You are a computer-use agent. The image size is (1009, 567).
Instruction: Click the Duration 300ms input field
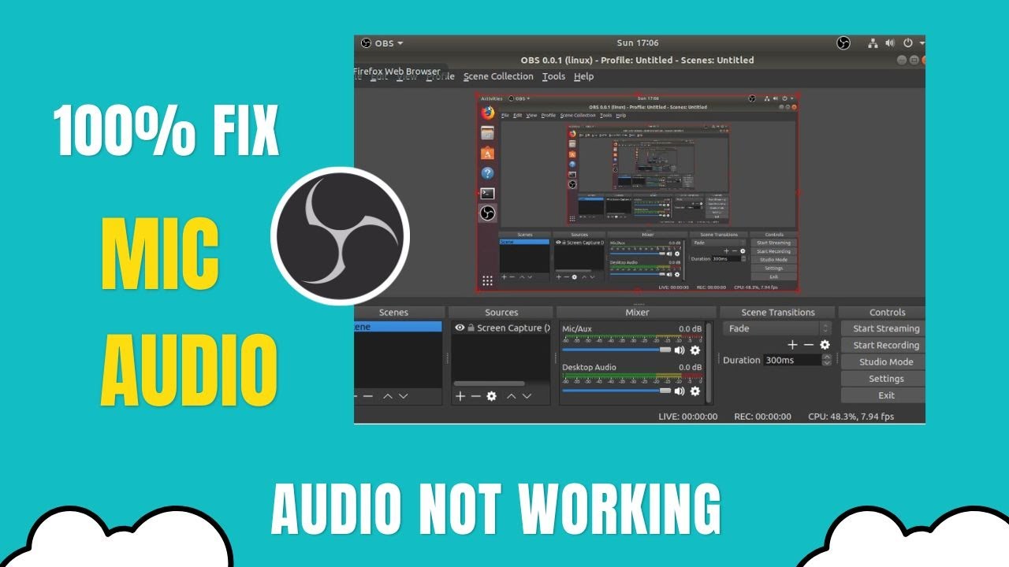pyautogui.click(x=792, y=360)
